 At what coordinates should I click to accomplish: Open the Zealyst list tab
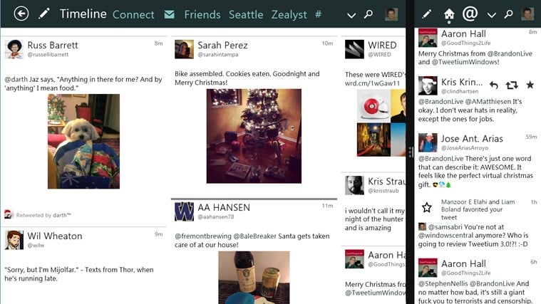tap(289, 15)
